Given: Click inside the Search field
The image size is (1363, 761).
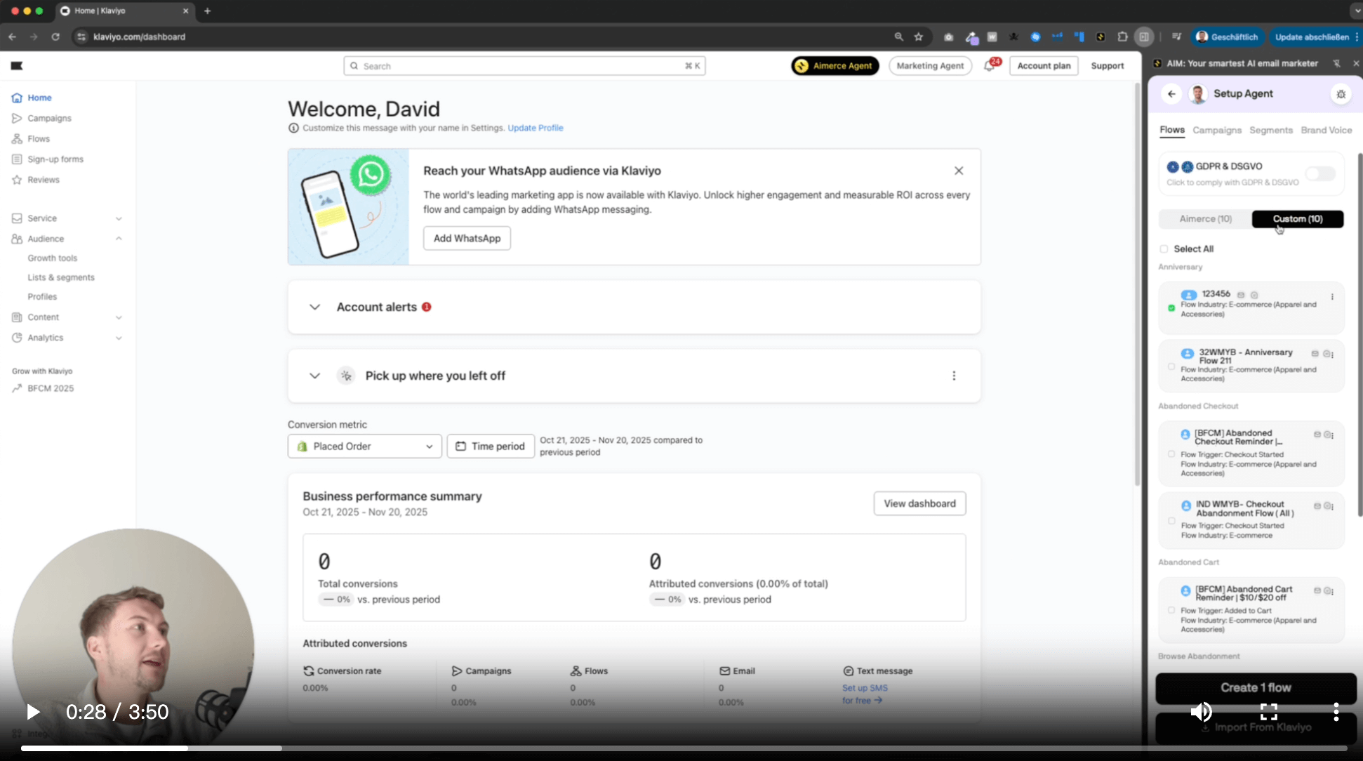Looking at the screenshot, I should 523,65.
